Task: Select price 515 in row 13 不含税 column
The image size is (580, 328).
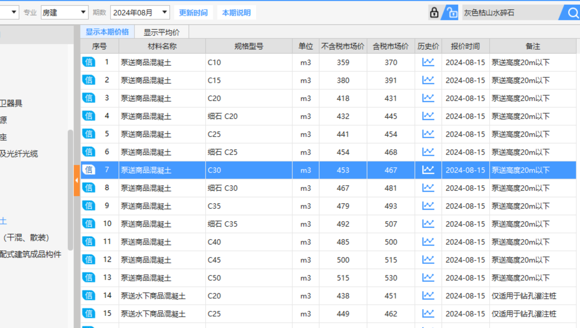Action: click(343, 278)
